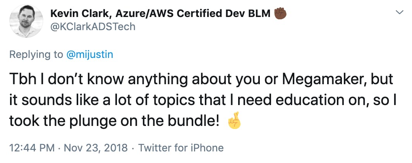Open Kevin Clark's profile avatar photo
The image size is (412, 163).
click(x=26, y=21)
